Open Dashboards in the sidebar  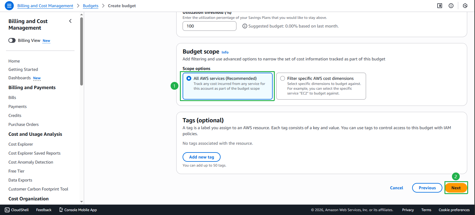point(19,78)
